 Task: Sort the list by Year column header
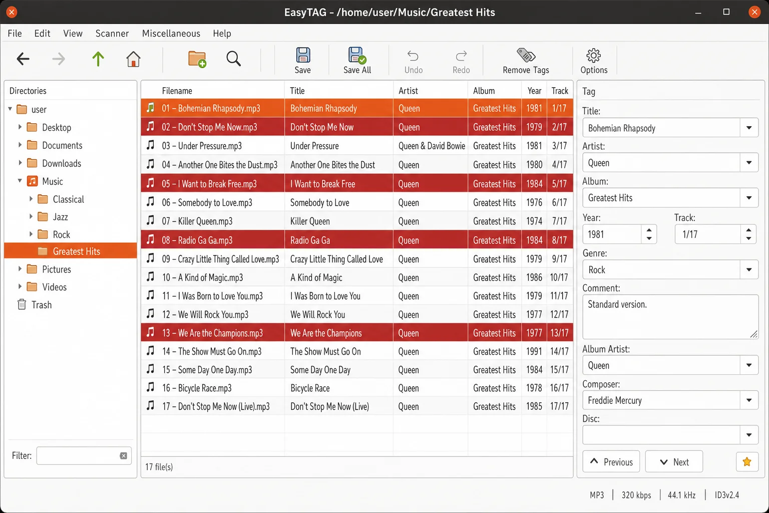pyautogui.click(x=534, y=91)
